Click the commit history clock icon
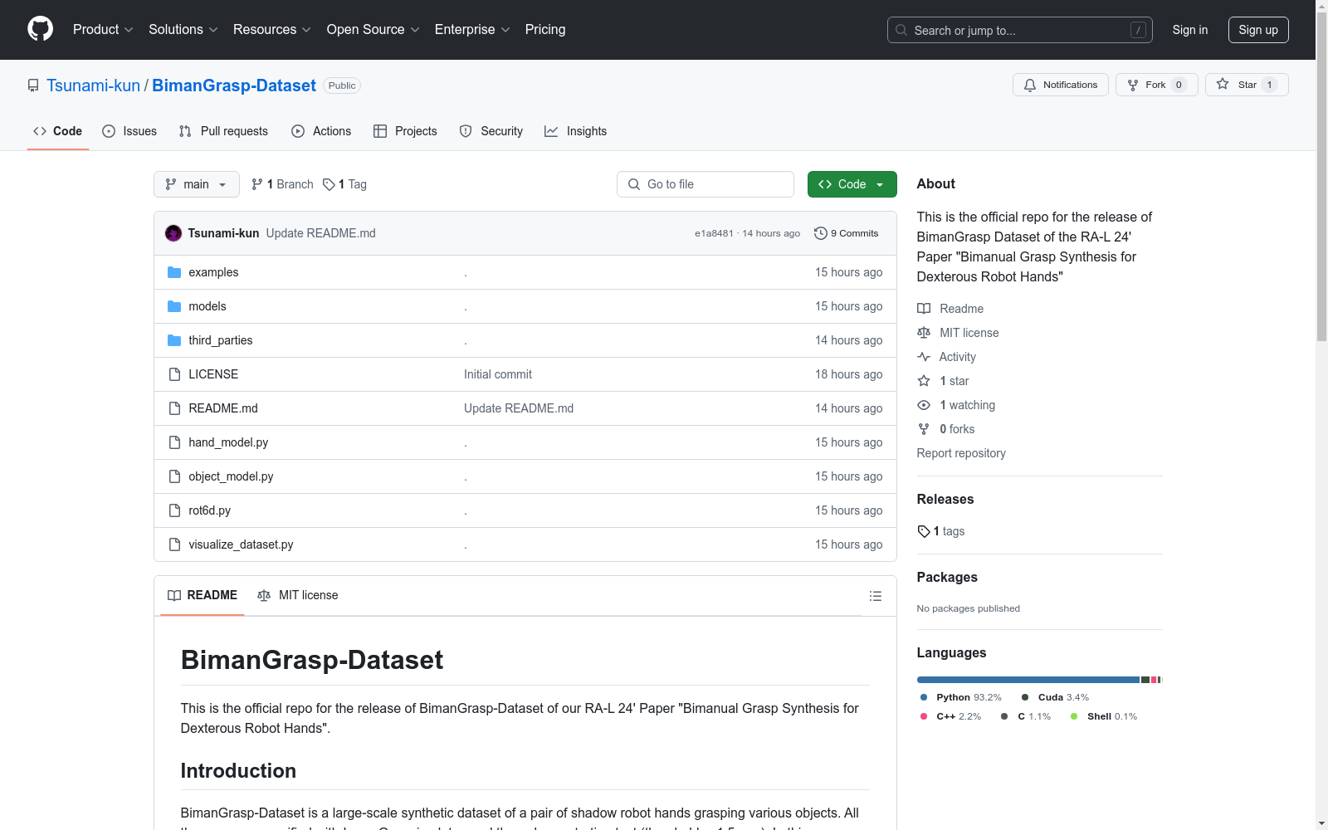This screenshot has height=830, width=1328. (821, 233)
